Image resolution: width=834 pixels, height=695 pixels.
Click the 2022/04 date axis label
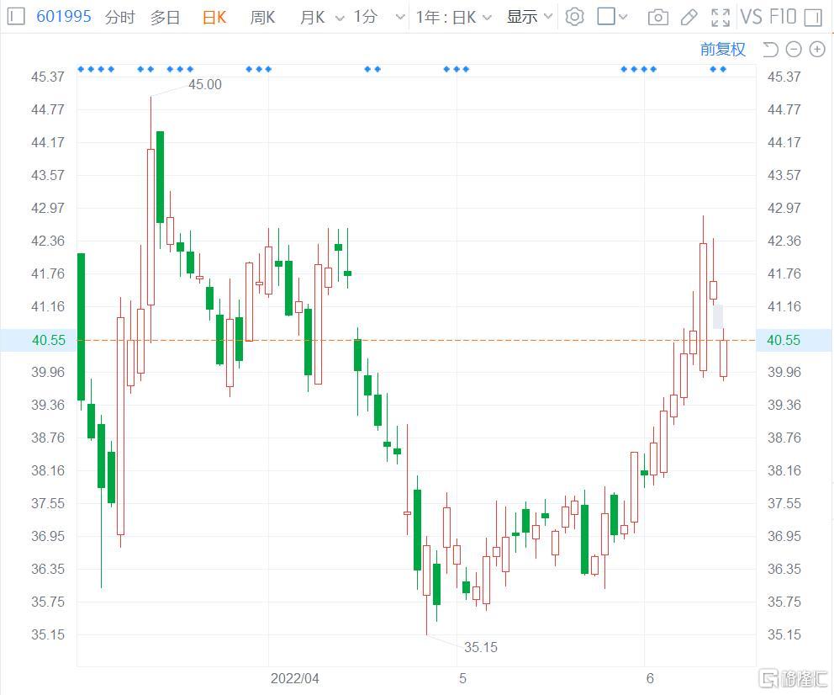click(294, 678)
